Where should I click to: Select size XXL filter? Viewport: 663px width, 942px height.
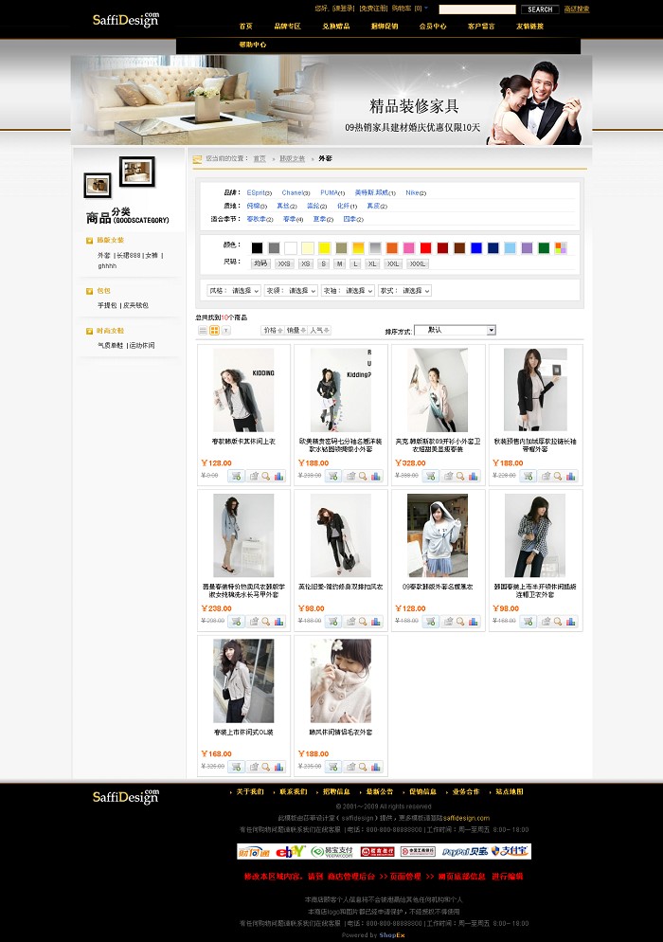click(x=393, y=263)
